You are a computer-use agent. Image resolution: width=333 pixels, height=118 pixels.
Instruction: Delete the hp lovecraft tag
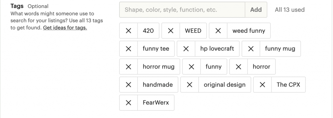[x=186, y=49]
